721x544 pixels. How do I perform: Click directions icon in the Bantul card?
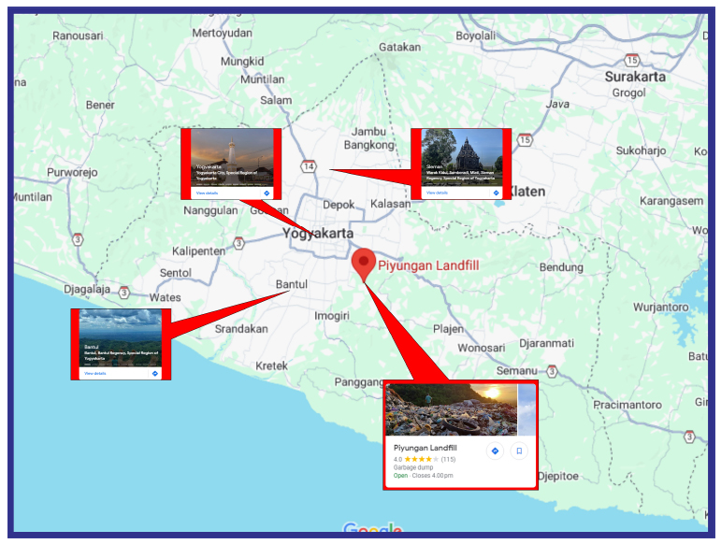click(155, 374)
